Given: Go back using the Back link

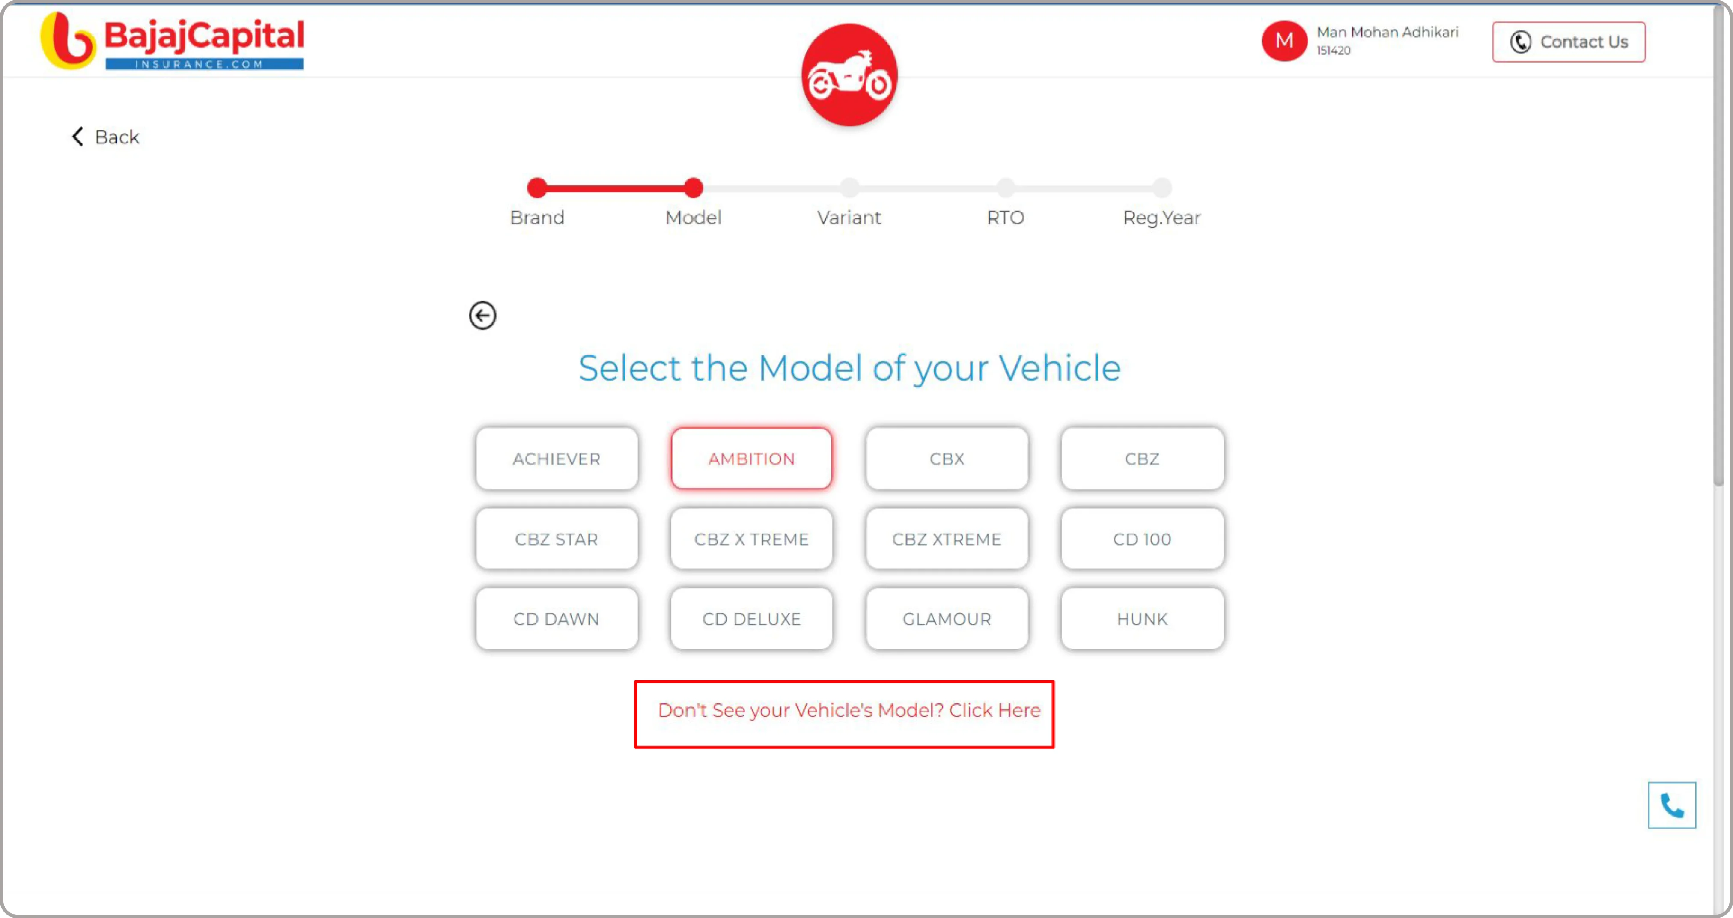Looking at the screenshot, I should pos(106,137).
